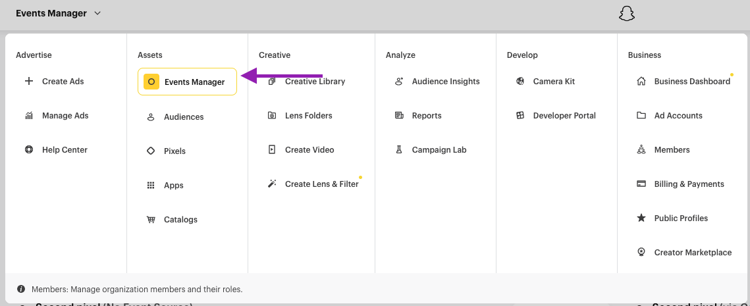Open Reports under Analyze
This screenshot has width=750, height=306.
point(427,116)
